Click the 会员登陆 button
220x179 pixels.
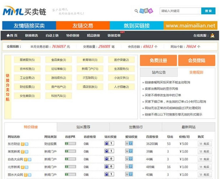[x=197, y=60]
